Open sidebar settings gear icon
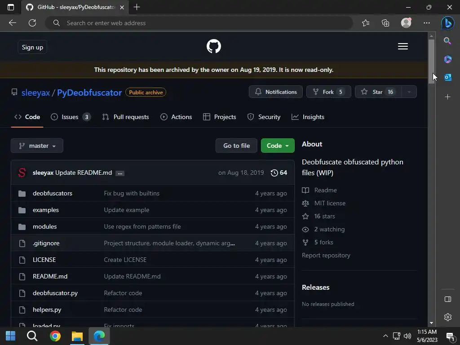This screenshot has height=345, width=460. coord(447,317)
